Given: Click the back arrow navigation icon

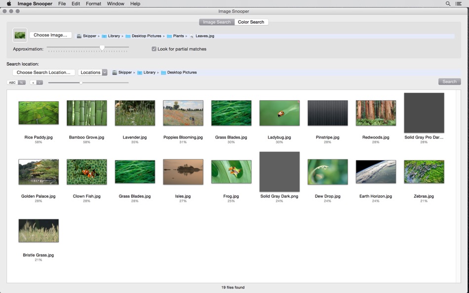Looking at the screenshot, I should coord(32,82).
